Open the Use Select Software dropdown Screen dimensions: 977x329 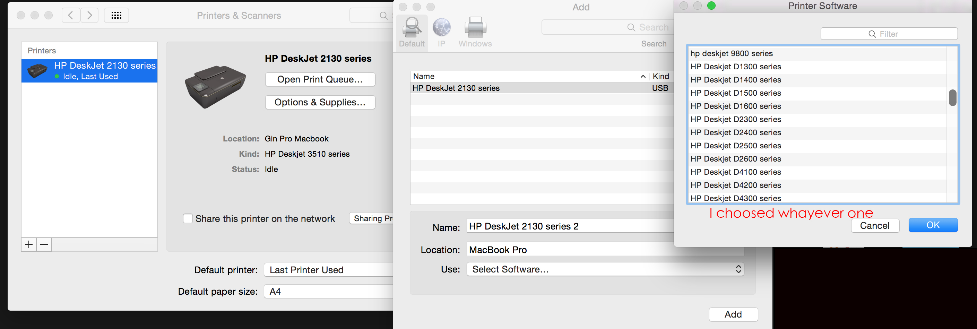click(x=605, y=269)
